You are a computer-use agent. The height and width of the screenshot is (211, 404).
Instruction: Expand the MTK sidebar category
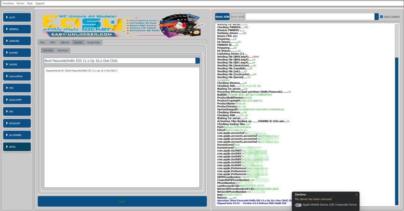(x=17, y=88)
